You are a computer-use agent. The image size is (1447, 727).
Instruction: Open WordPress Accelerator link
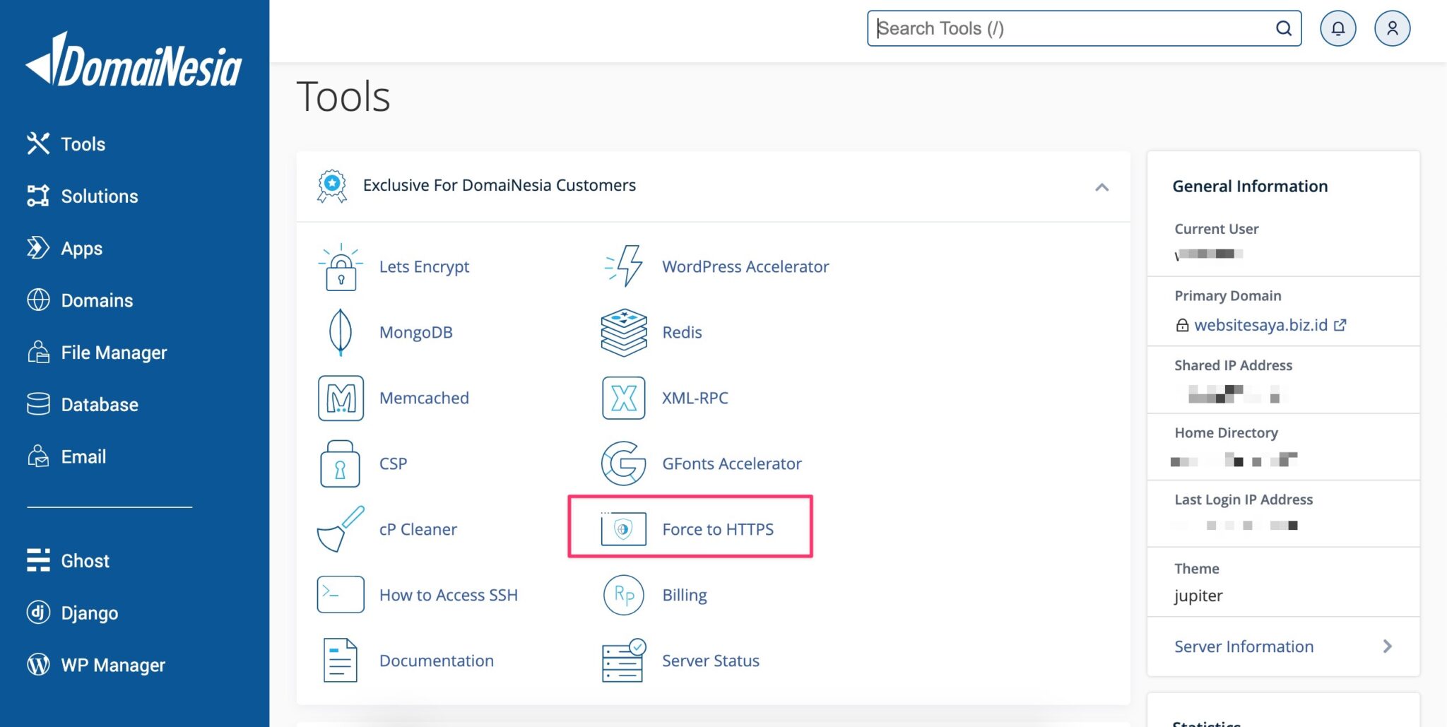tap(745, 267)
